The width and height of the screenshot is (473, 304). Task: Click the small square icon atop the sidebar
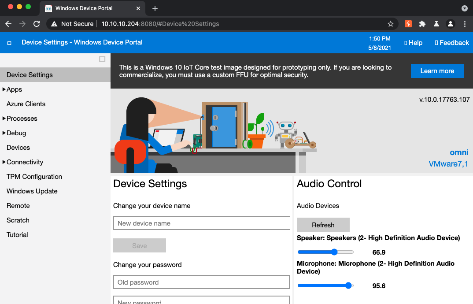pos(102,59)
